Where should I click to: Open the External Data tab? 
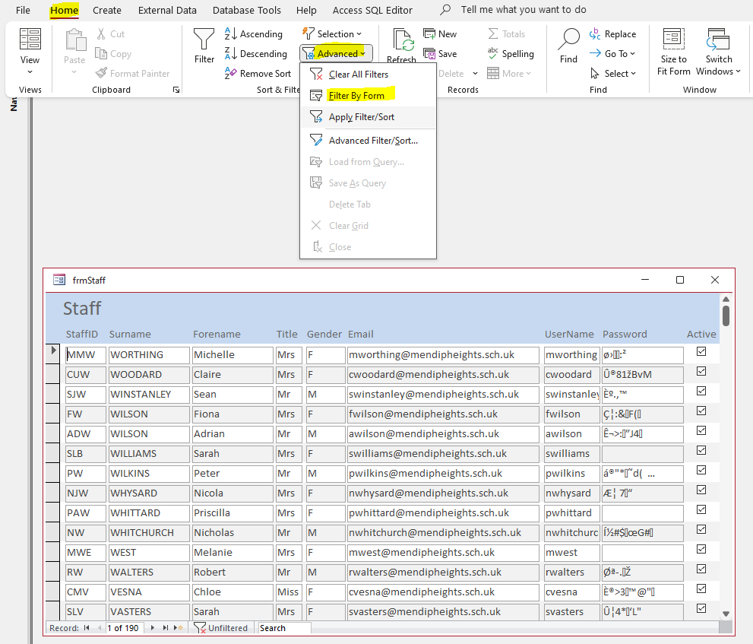[x=167, y=10]
